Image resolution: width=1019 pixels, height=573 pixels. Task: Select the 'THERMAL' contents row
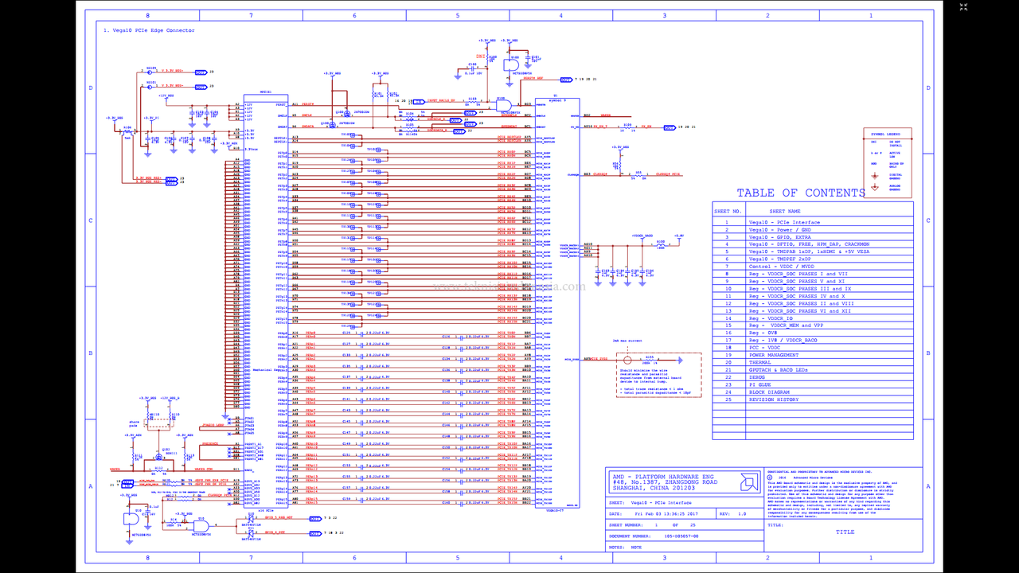point(813,362)
